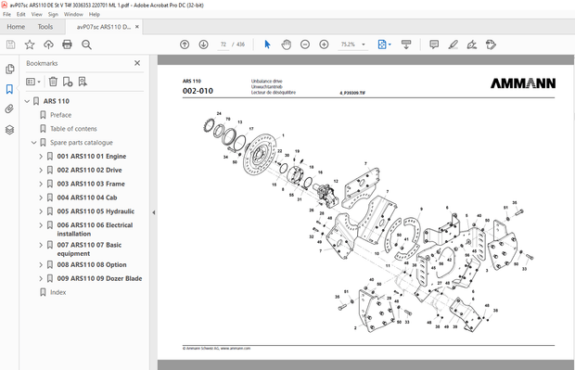Expand the 004 ARS110 04 Cab bookmark

click(x=41, y=198)
